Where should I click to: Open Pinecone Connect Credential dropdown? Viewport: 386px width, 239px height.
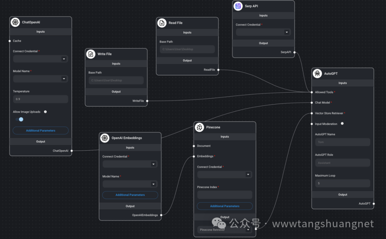225,175
